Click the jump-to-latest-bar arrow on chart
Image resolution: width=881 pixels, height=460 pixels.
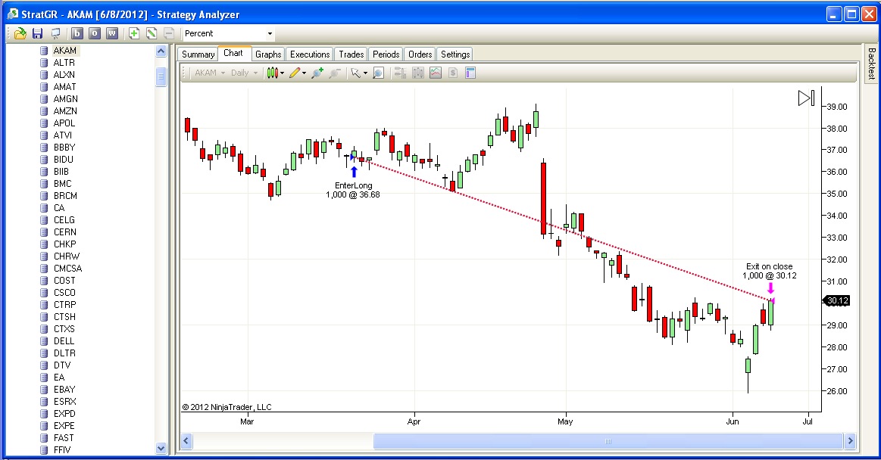pyautogui.click(x=806, y=98)
